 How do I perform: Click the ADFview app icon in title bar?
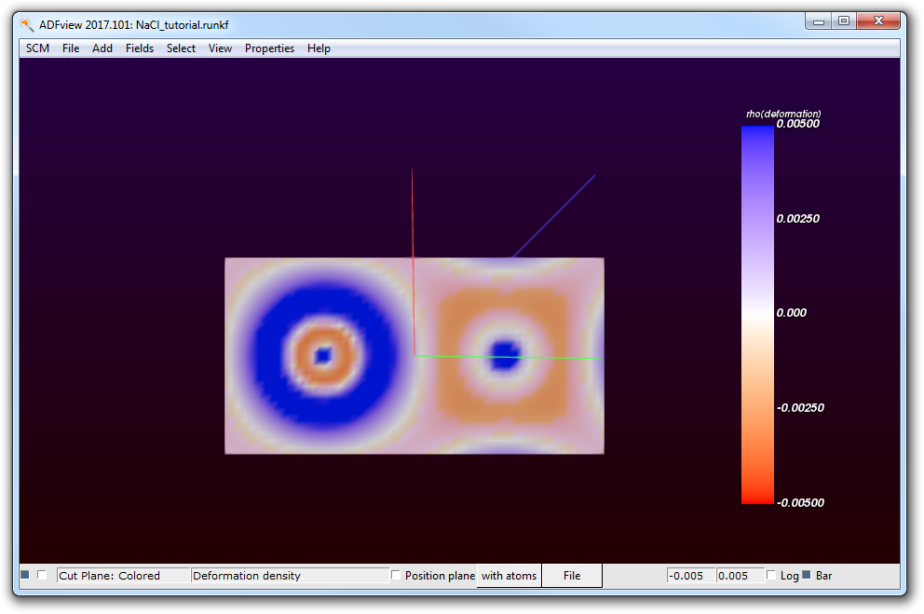click(27, 24)
